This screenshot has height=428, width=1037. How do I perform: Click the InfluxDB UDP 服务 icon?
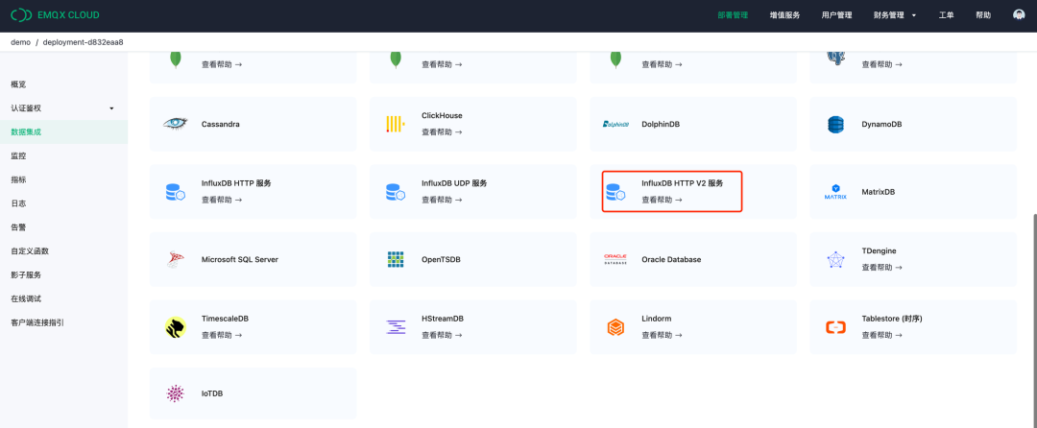coord(396,192)
